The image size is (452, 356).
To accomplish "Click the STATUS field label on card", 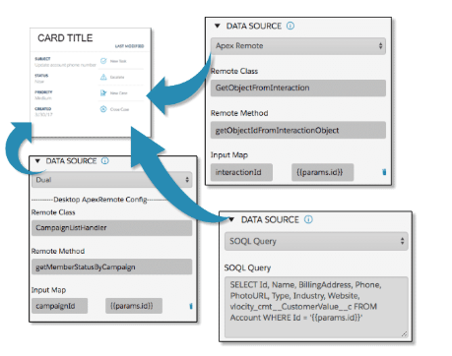I will click(41, 76).
